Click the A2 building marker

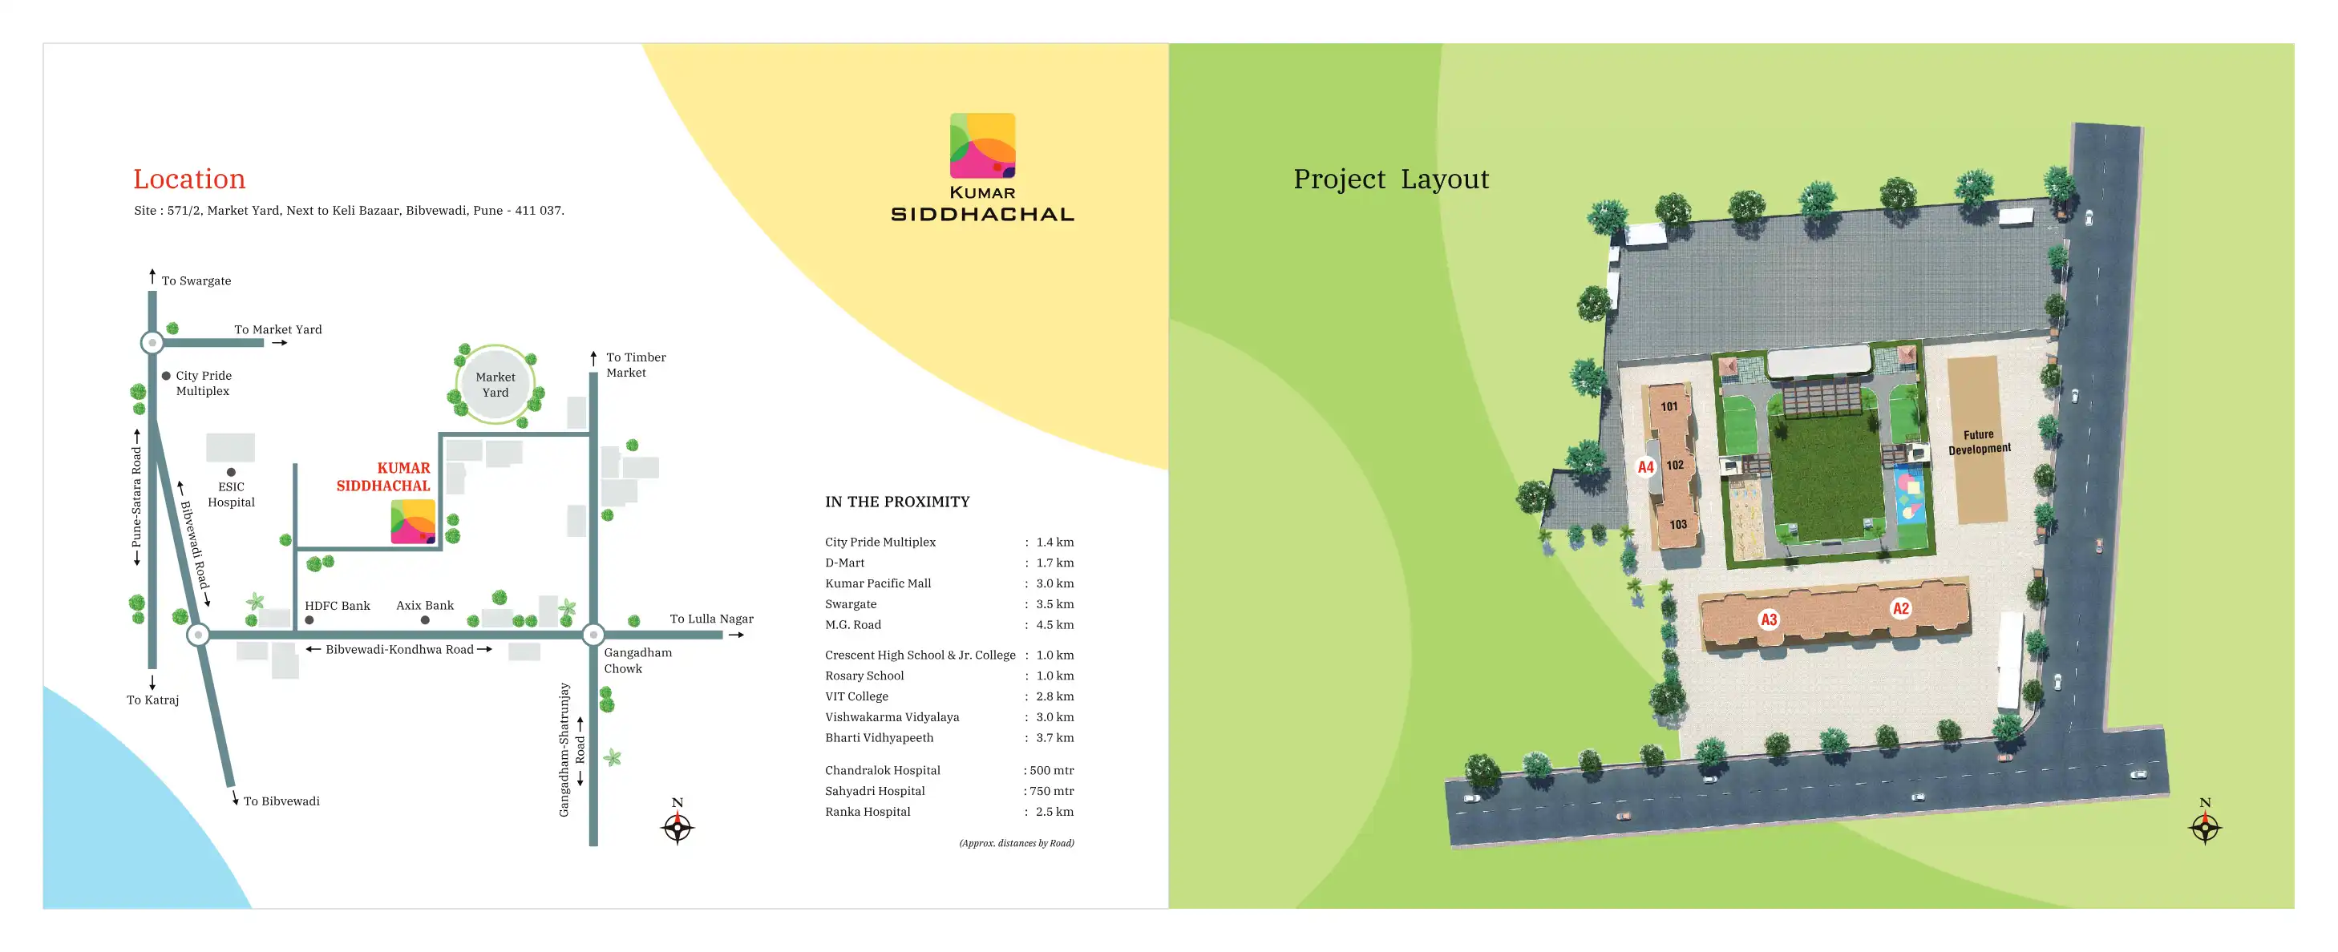[x=1900, y=608]
